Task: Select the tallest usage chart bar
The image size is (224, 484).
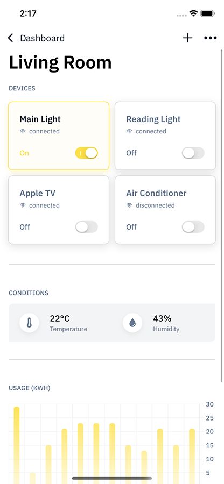Action: (17, 445)
